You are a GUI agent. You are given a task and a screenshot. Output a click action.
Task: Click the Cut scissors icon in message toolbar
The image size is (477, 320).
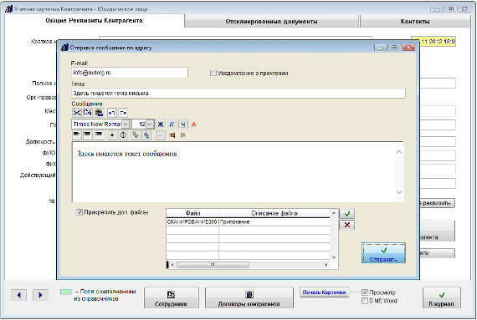[x=77, y=113]
